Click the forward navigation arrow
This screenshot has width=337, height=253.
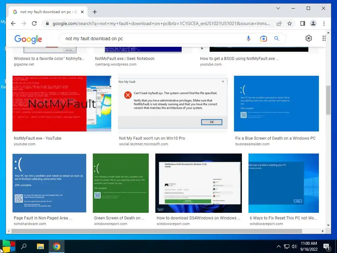point(24,23)
